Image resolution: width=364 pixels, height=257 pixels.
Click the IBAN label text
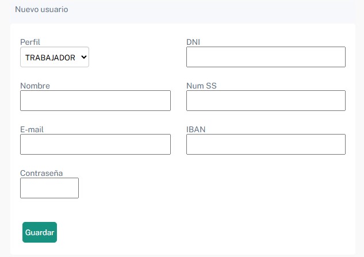196,129
